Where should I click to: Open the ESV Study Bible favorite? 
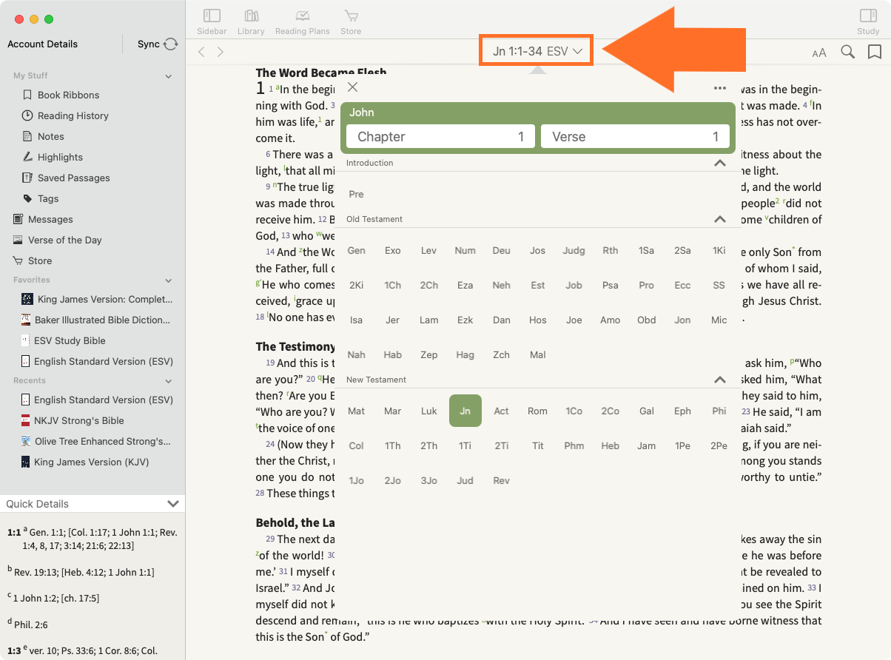[64, 340]
